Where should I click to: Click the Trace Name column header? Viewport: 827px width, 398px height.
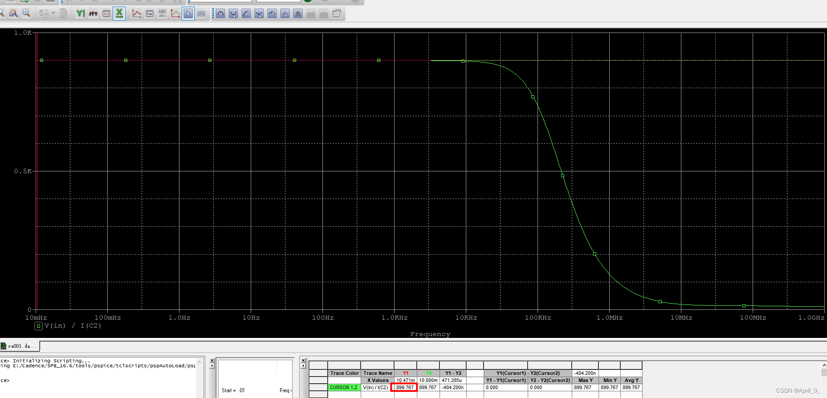point(378,373)
